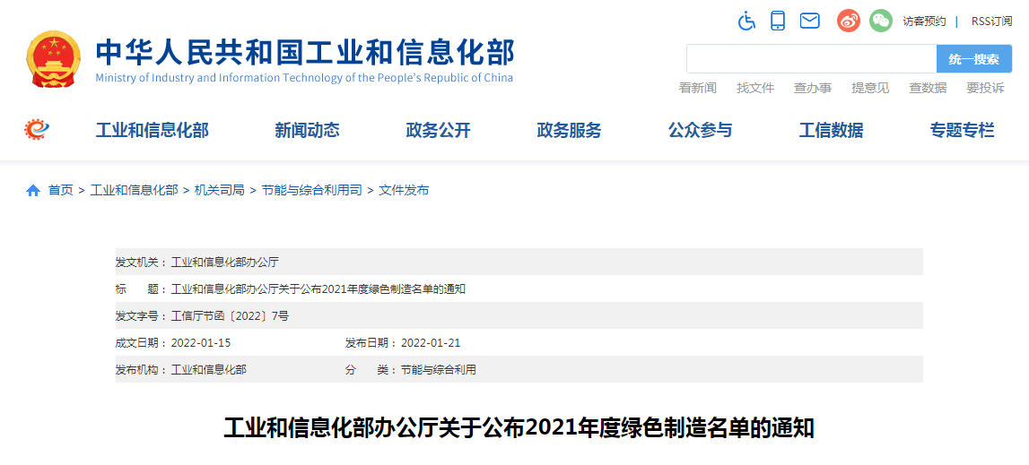Click the national emblem logo
This screenshot has width=1029, height=465.
(x=53, y=59)
